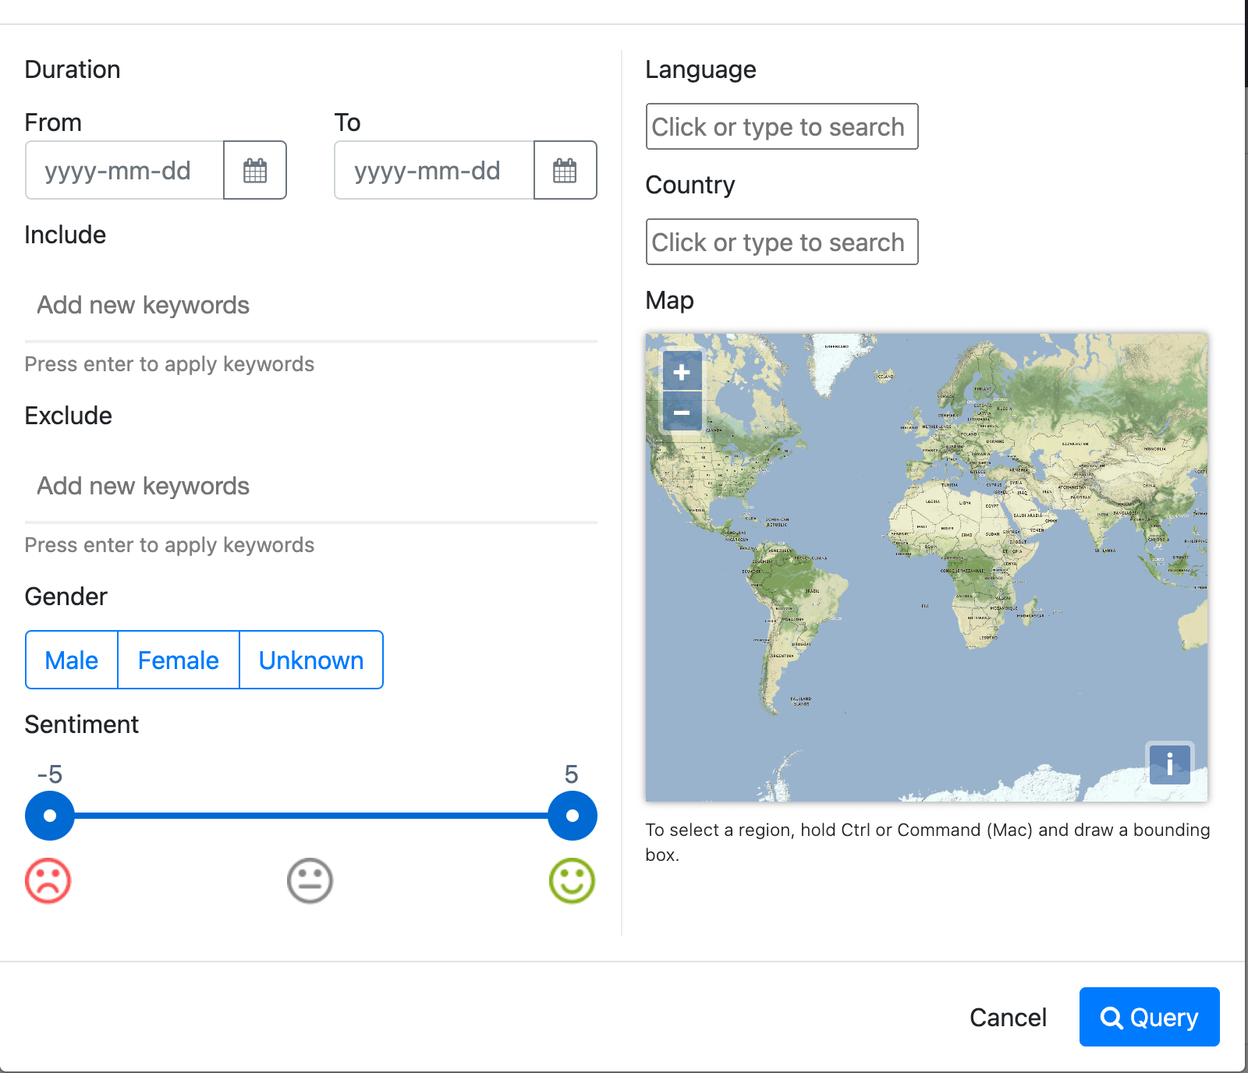The image size is (1248, 1073).
Task: Click the neutral face sentiment icon
Action: pos(310,881)
